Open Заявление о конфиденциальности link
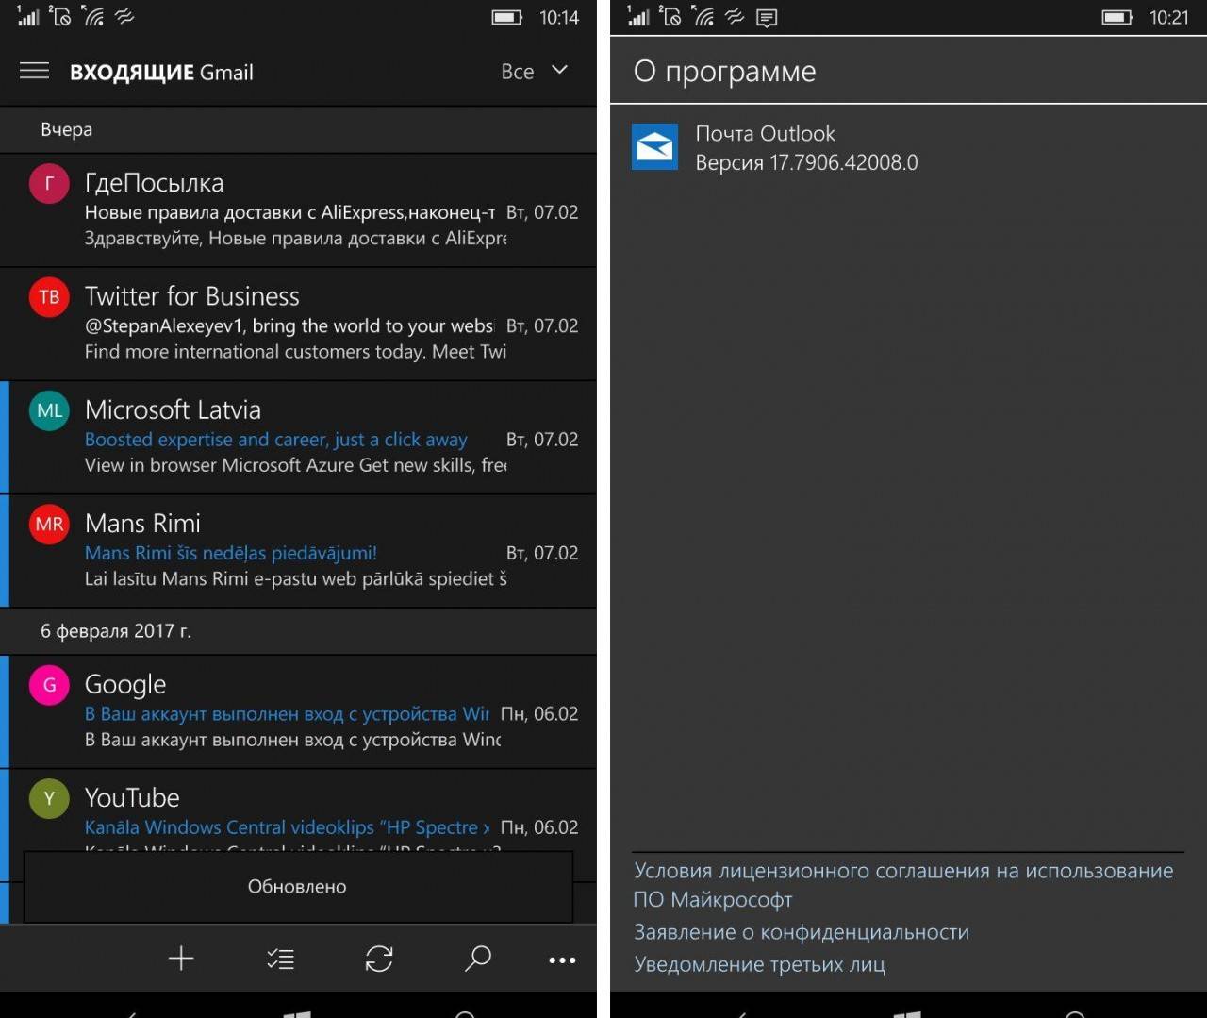 click(802, 932)
